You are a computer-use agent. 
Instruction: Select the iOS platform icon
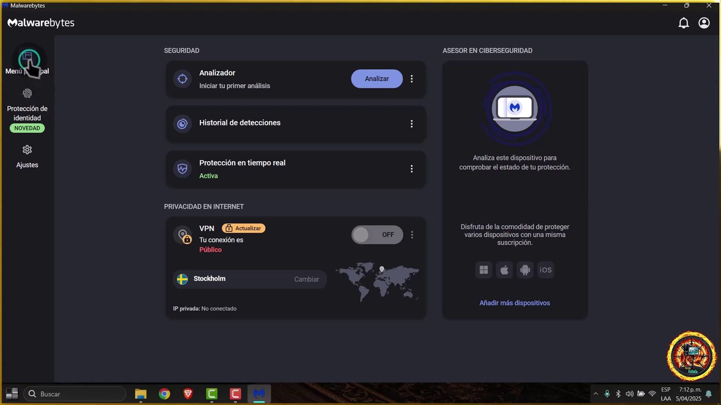tap(546, 270)
